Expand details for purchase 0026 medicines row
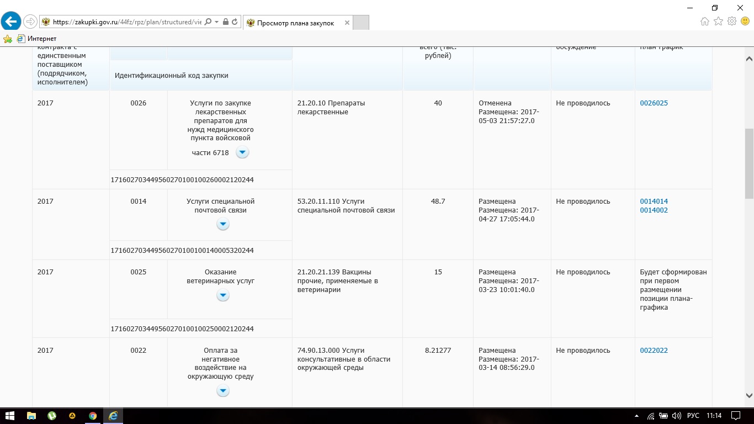Viewport: 754px width, 424px height. 242,152
